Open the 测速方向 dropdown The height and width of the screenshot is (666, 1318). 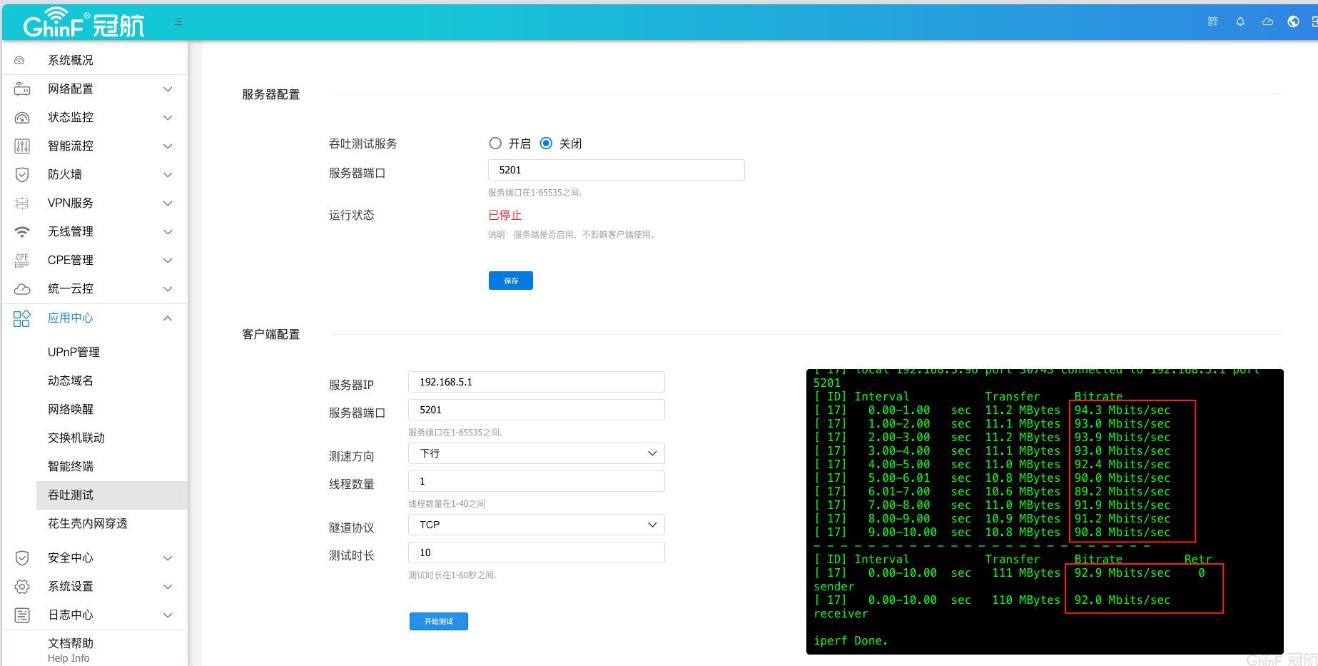[536, 454]
